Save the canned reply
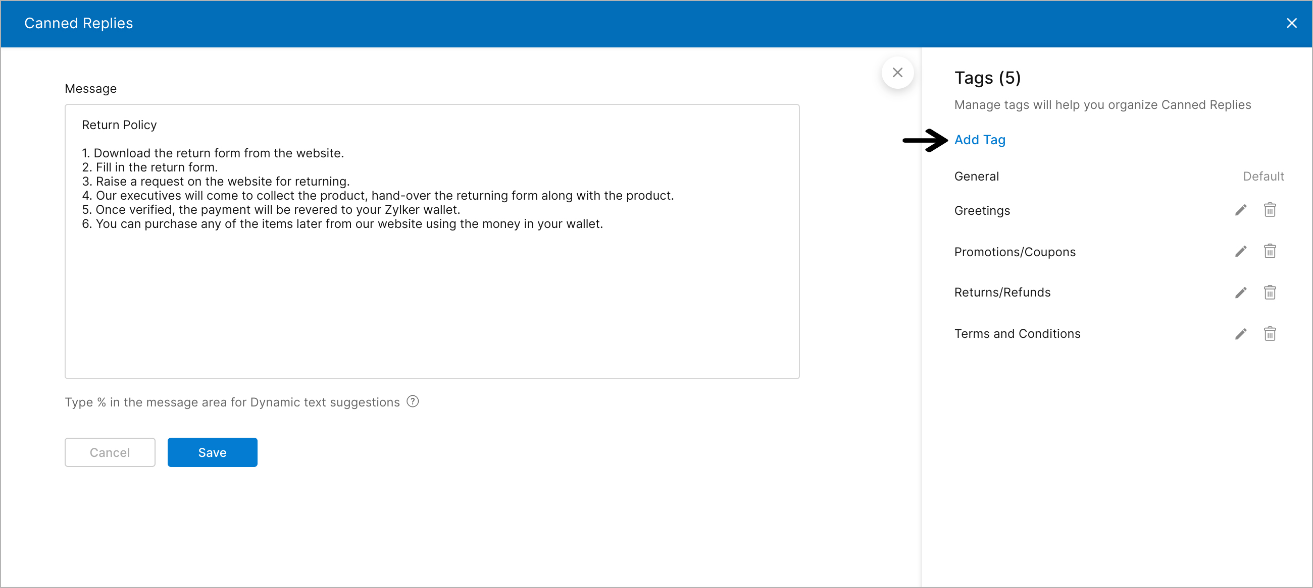The width and height of the screenshot is (1313, 588). [x=212, y=452]
